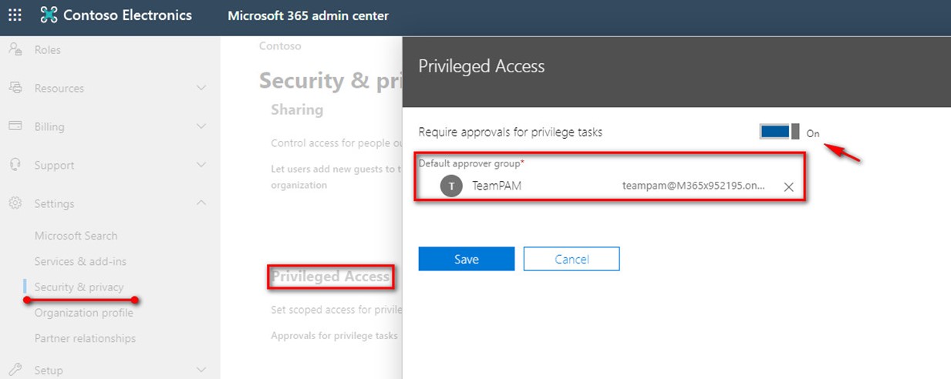Image resolution: width=951 pixels, height=379 pixels.
Task: Cancel the Privileged Access changes
Action: [x=572, y=259]
